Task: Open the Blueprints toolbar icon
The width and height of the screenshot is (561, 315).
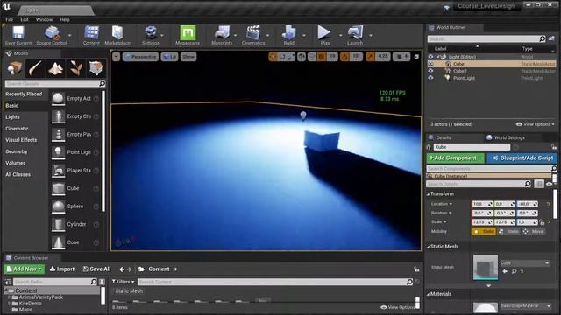Action: (x=222, y=35)
